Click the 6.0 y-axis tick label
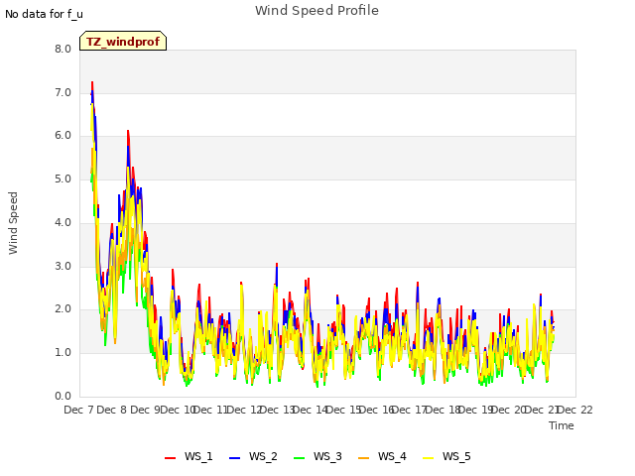 (63, 135)
